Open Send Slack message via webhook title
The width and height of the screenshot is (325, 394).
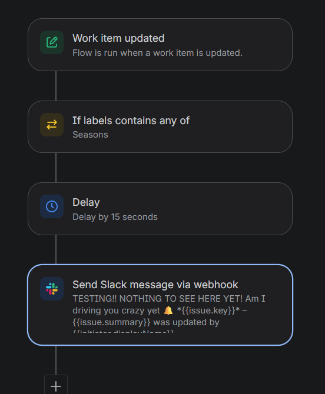(155, 285)
